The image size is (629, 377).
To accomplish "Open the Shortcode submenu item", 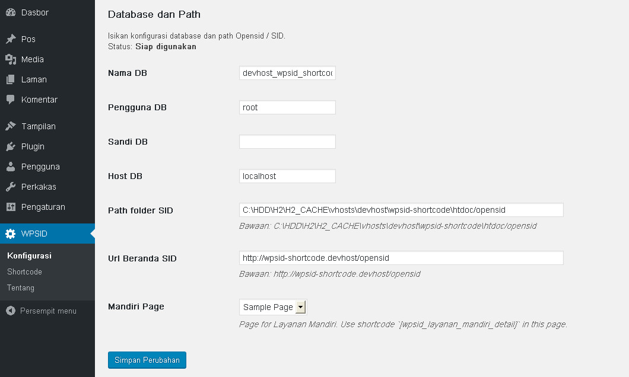I will [x=24, y=271].
